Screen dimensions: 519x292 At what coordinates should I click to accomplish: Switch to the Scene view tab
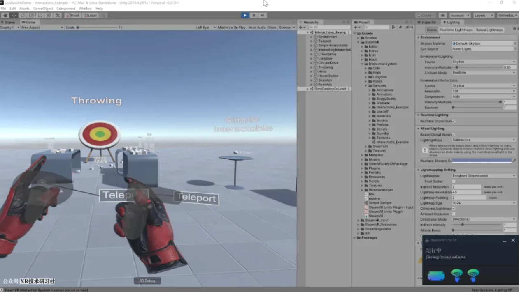click(8, 22)
